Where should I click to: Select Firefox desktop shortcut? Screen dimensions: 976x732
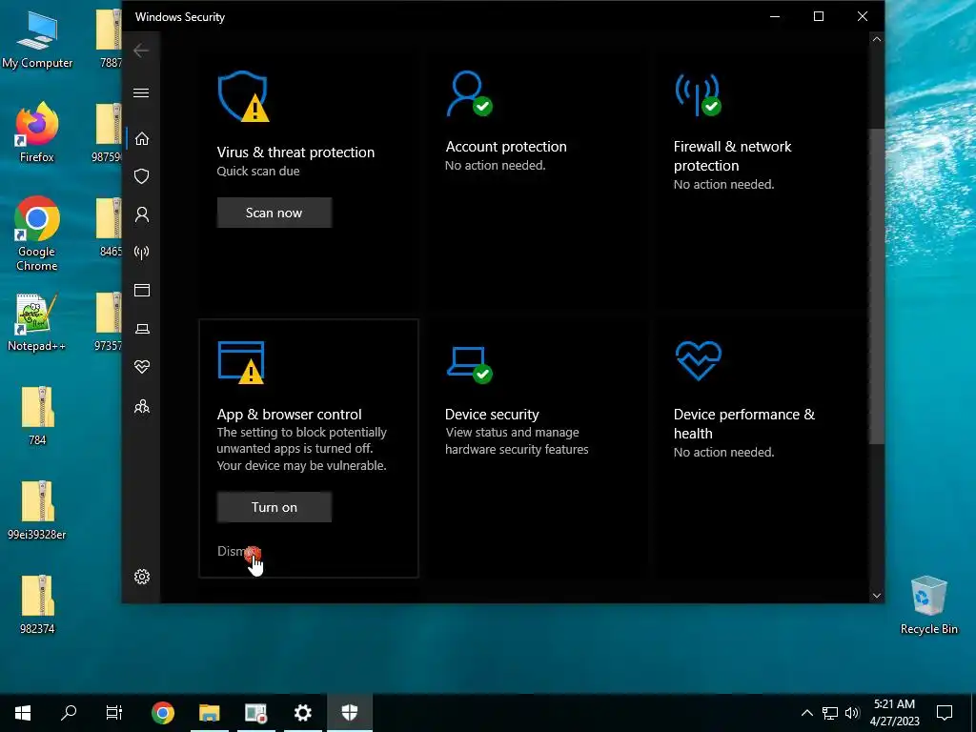pyautogui.click(x=37, y=132)
